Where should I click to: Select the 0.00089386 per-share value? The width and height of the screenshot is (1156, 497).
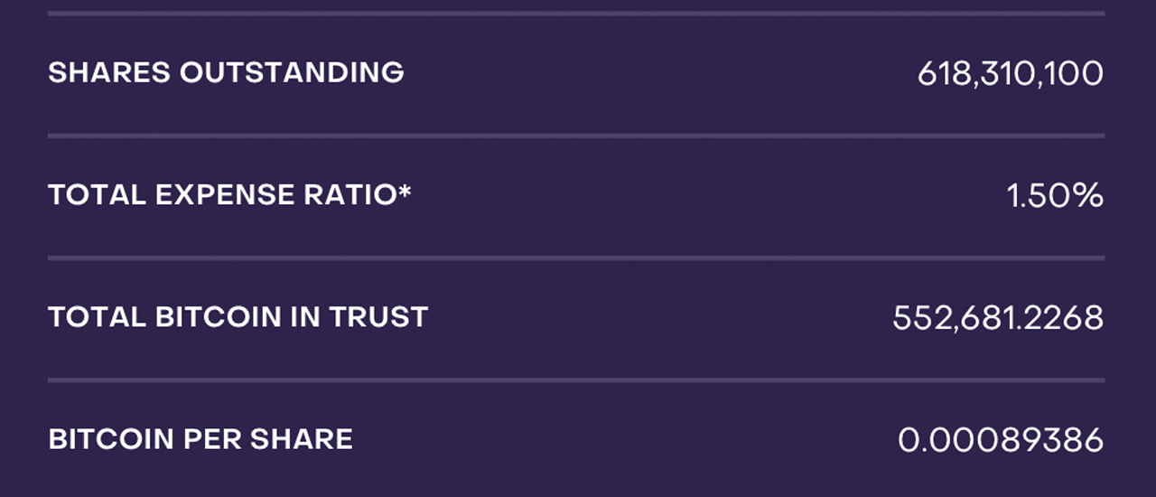[1001, 441]
